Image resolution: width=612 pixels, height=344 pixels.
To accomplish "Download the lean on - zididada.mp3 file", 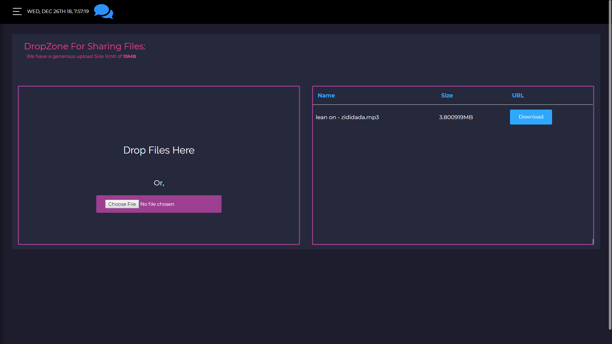I will click(x=531, y=117).
